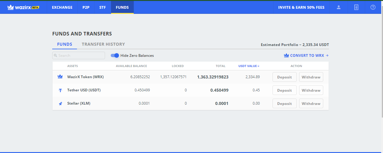Open the STF nav item

click(103, 7)
